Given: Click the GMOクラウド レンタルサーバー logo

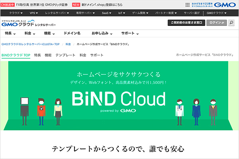Looking at the screenshot, I should click(x=29, y=23).
